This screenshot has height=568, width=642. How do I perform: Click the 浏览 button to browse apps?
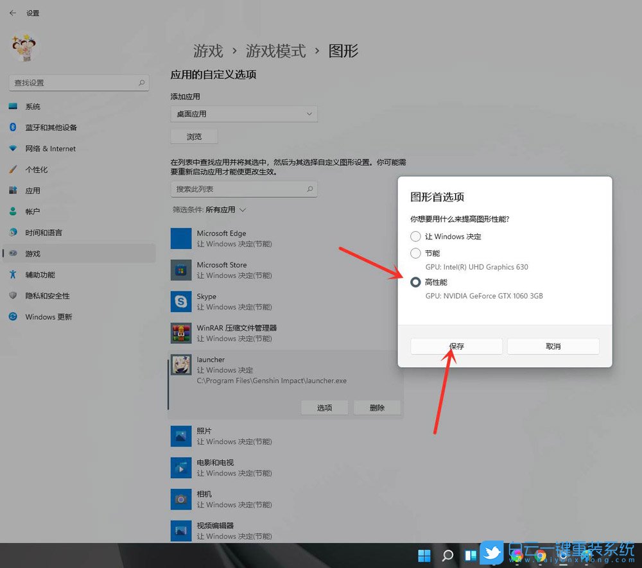click(x=194, y=136)
